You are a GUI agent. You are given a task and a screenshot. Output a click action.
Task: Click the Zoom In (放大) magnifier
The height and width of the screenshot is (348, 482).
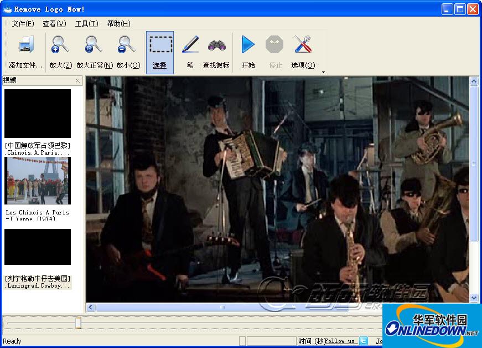(x=60, y=45)
